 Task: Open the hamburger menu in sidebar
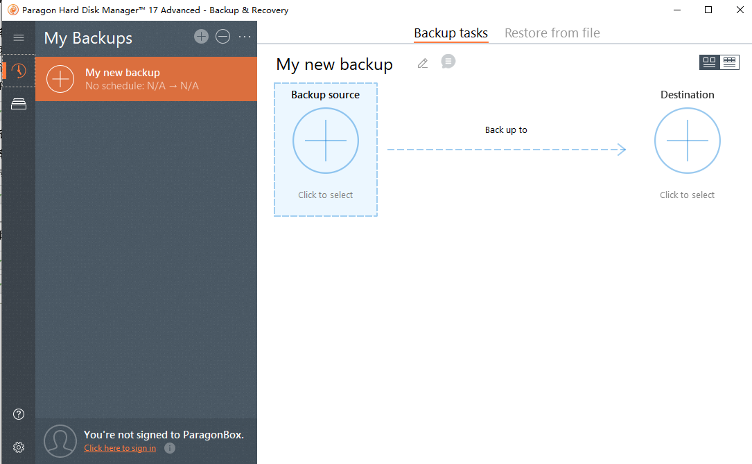pos(19,37)
